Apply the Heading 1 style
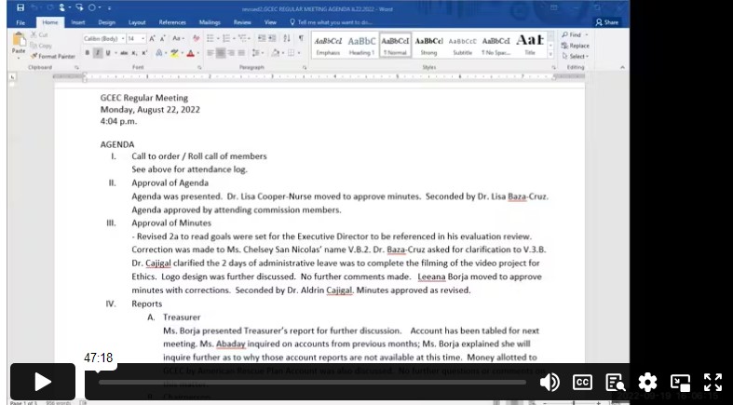The image size is (733, 405). click(x=361, y=46)
